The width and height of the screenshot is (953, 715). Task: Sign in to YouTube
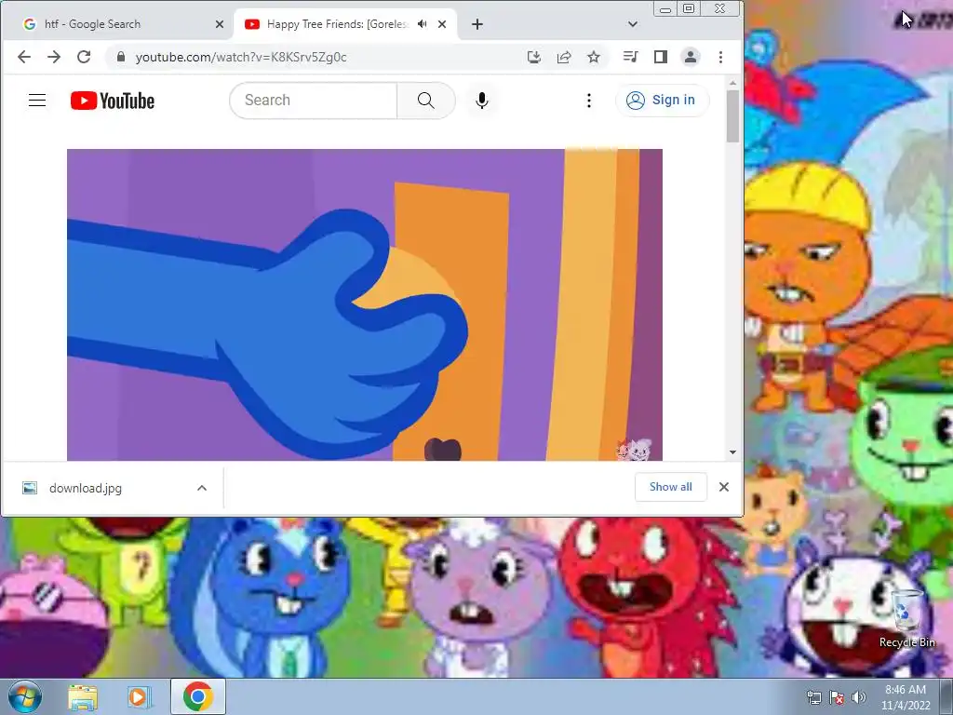point(662,100)
